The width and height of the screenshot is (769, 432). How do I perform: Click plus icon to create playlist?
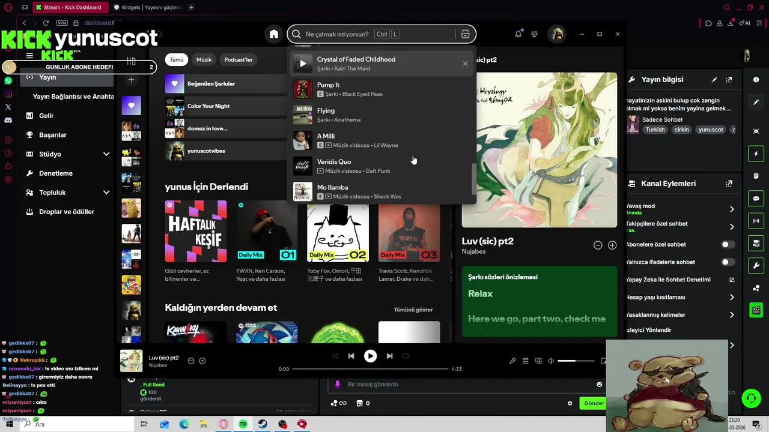click(x=132, y=80)
